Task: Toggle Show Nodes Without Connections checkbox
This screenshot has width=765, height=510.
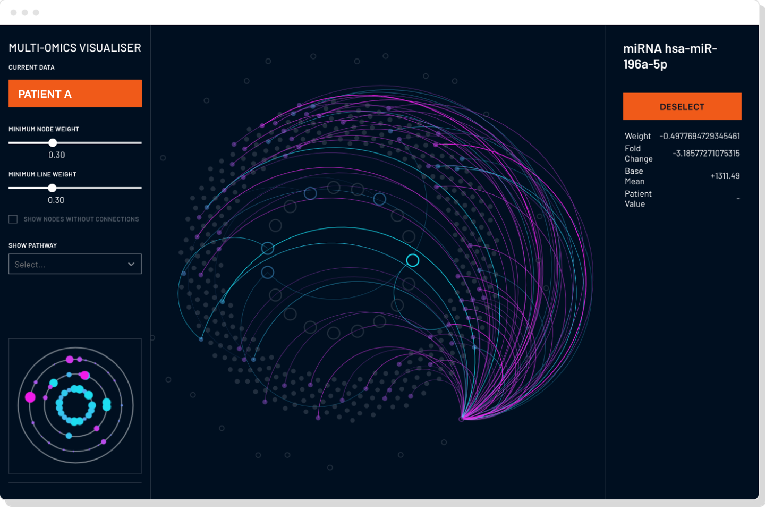Action: [x=13, y=219]
